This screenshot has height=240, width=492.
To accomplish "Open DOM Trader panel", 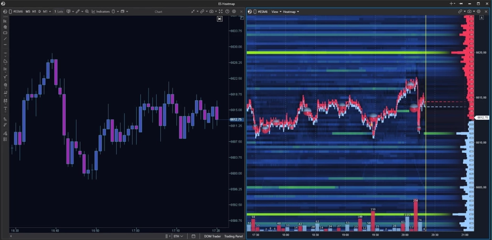I will click(x=213, y=236).
